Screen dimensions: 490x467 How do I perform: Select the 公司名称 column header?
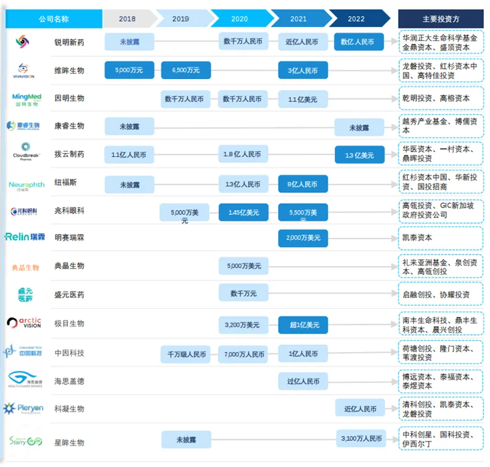(54, 19)
